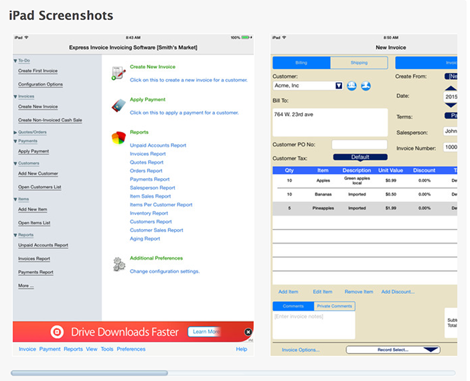This screenshot has width=470, height=381.
Task: Click Learn More in the ad banner
Action: [x=206, y=331]
